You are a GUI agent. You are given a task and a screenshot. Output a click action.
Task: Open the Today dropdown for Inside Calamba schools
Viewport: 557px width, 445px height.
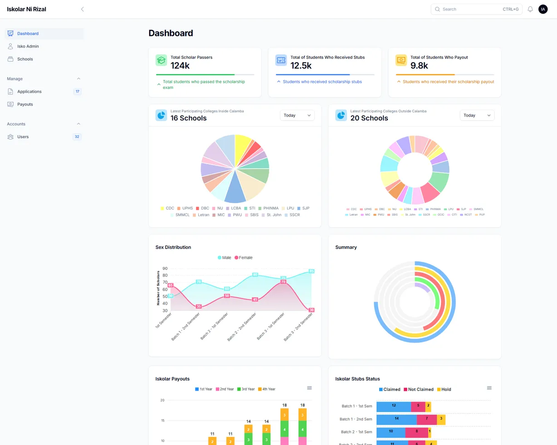click(297, 115)
